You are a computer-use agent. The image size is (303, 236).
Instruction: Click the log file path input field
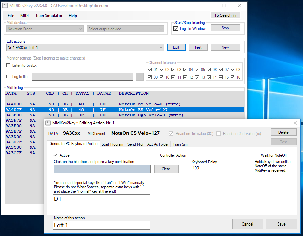tap(83, 77)
